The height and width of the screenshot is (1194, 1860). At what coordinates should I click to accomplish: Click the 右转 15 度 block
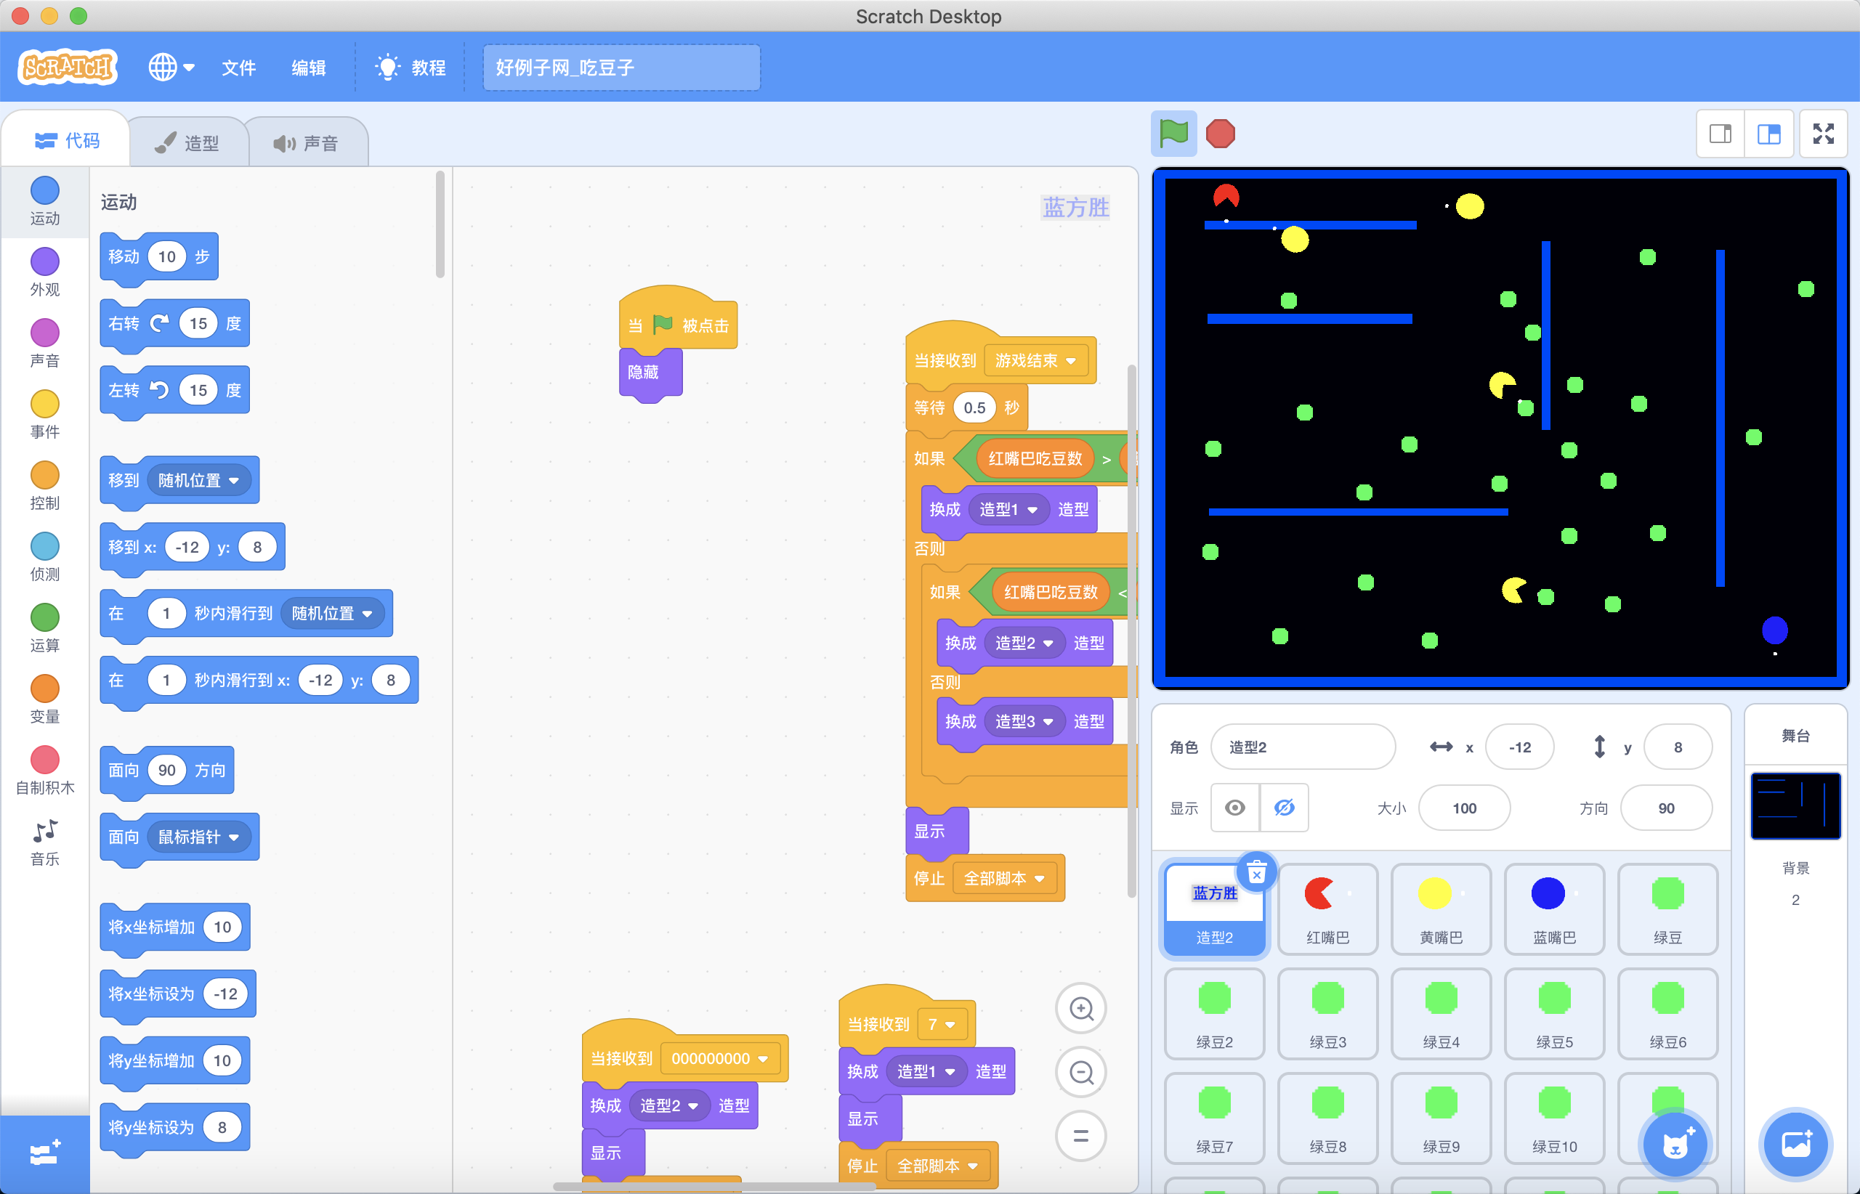pos(174,323)
